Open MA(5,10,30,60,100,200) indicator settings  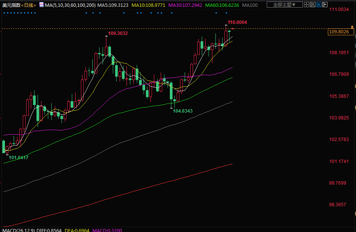(x=70, y=5)
